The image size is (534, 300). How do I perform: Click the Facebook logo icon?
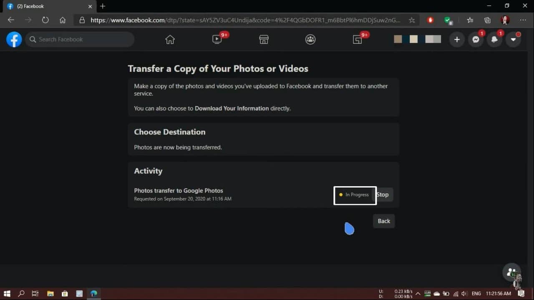pos(14,40)
